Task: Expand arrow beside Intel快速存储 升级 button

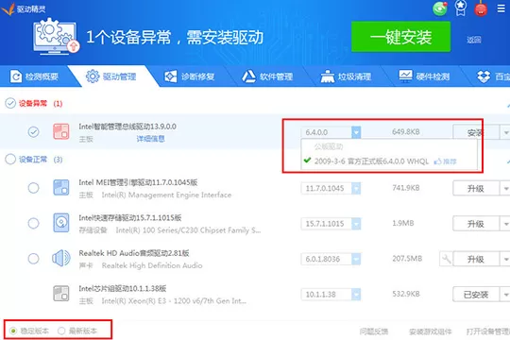Action: click(x=506, y=224)
